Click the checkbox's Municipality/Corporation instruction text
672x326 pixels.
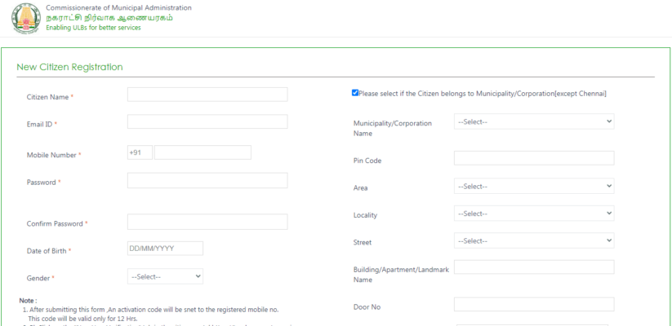[483, 94]
